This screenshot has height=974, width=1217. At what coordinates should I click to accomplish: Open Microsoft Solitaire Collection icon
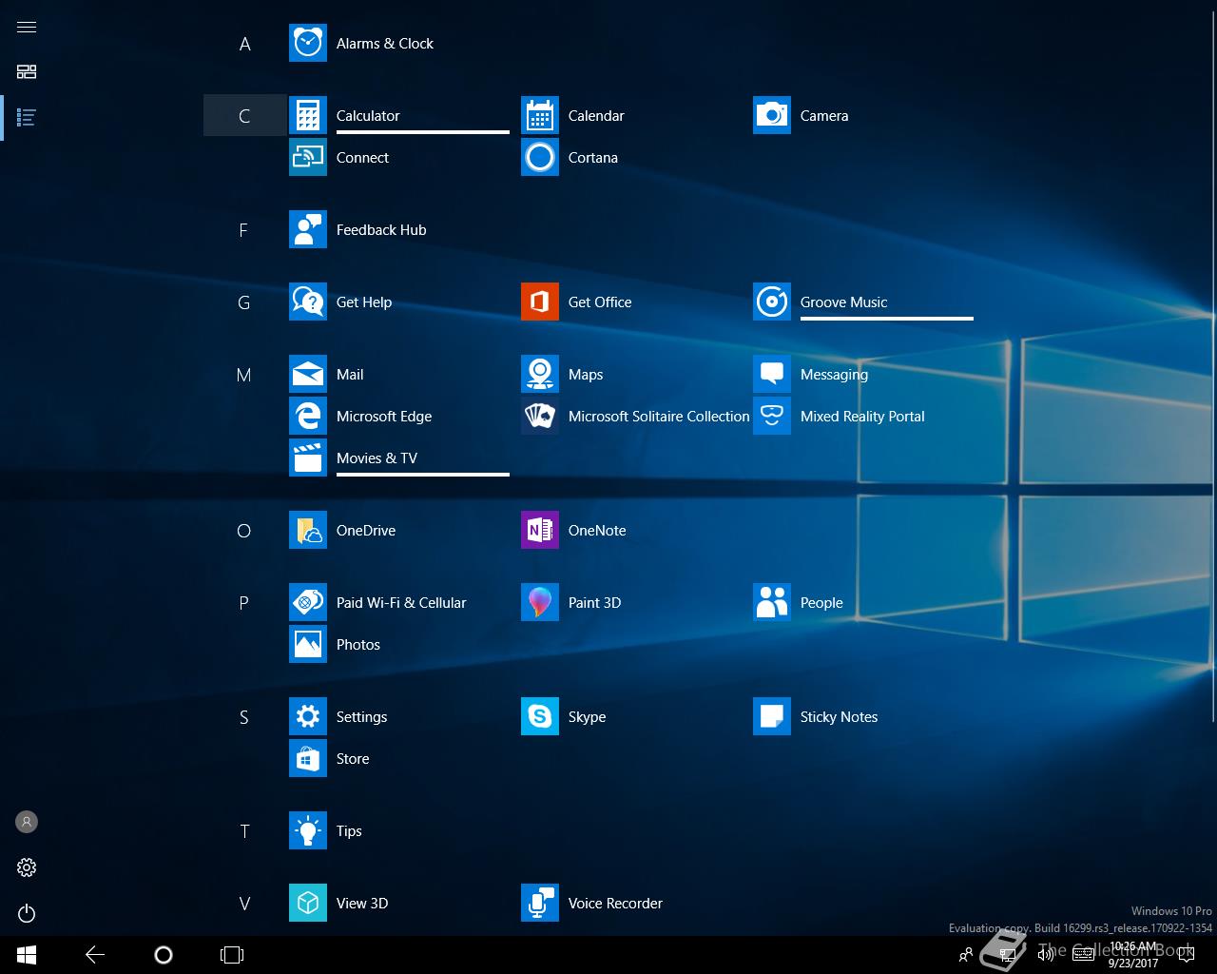coord(540,416)
